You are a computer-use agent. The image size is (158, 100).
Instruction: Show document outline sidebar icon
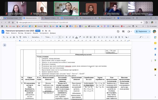(4, 45)
